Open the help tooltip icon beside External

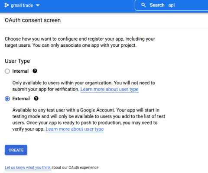pos(36,99)
